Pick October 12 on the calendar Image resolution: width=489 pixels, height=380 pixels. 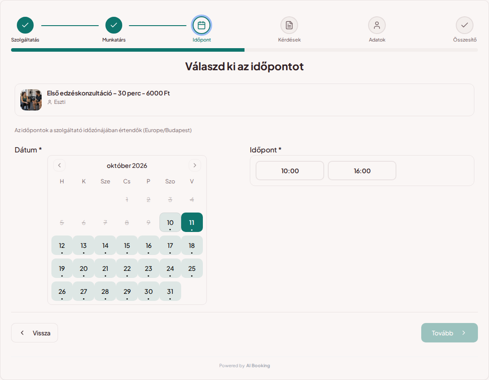pyautogui.click(x=62, y=245)
